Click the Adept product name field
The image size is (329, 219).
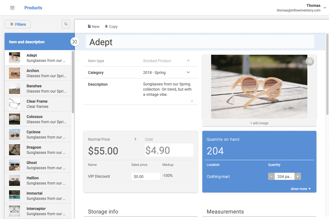(x=200, y=42)
